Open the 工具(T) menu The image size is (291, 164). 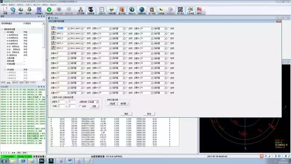point(28,5)
